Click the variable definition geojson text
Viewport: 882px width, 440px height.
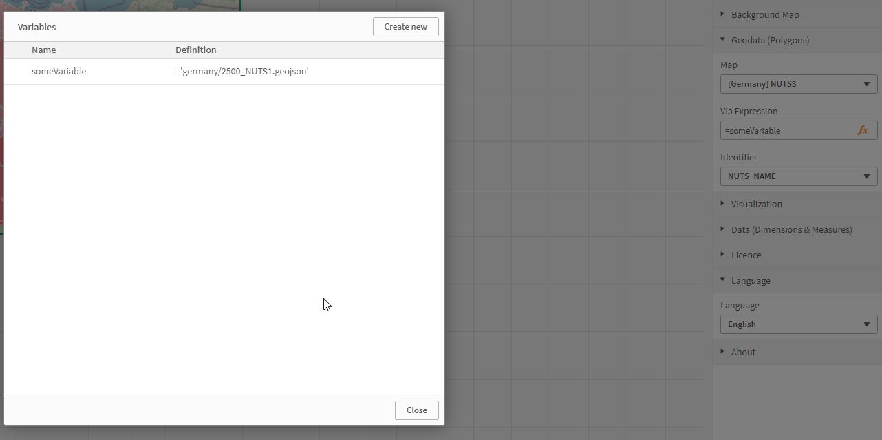(x=241, y=71)
